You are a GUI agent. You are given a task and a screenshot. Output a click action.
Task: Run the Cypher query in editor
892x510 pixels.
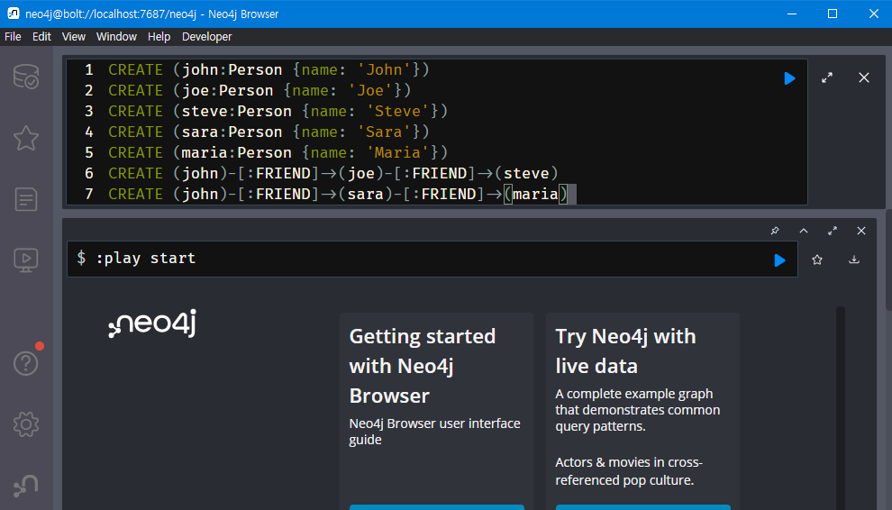(x=789, y=78)
